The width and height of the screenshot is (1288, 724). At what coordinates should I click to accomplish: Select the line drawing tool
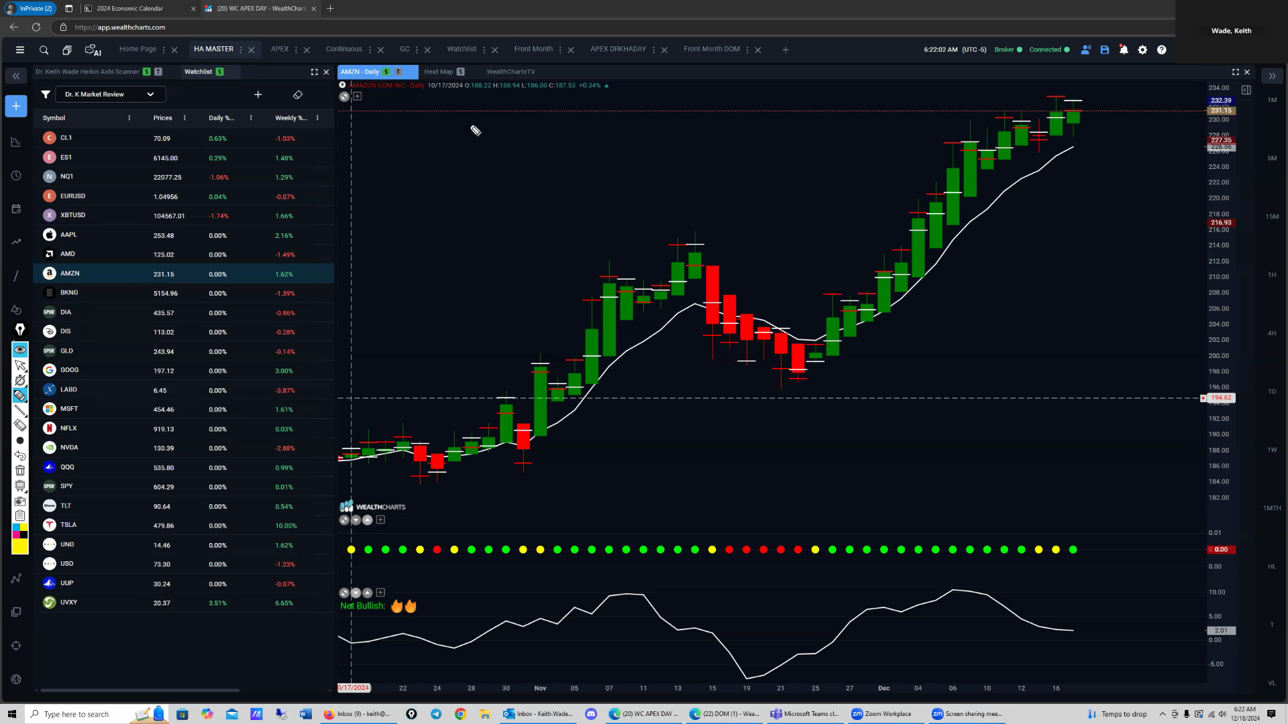(20, 410)
